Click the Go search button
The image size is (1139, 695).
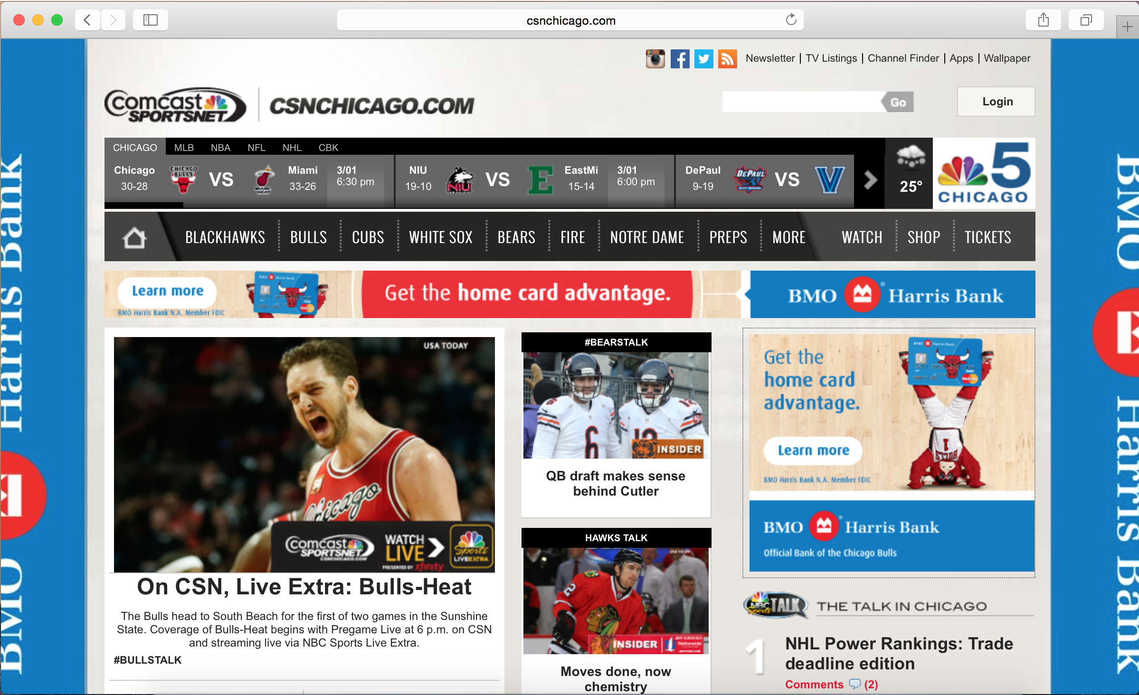pyautogui.click(x=897, y=102)
